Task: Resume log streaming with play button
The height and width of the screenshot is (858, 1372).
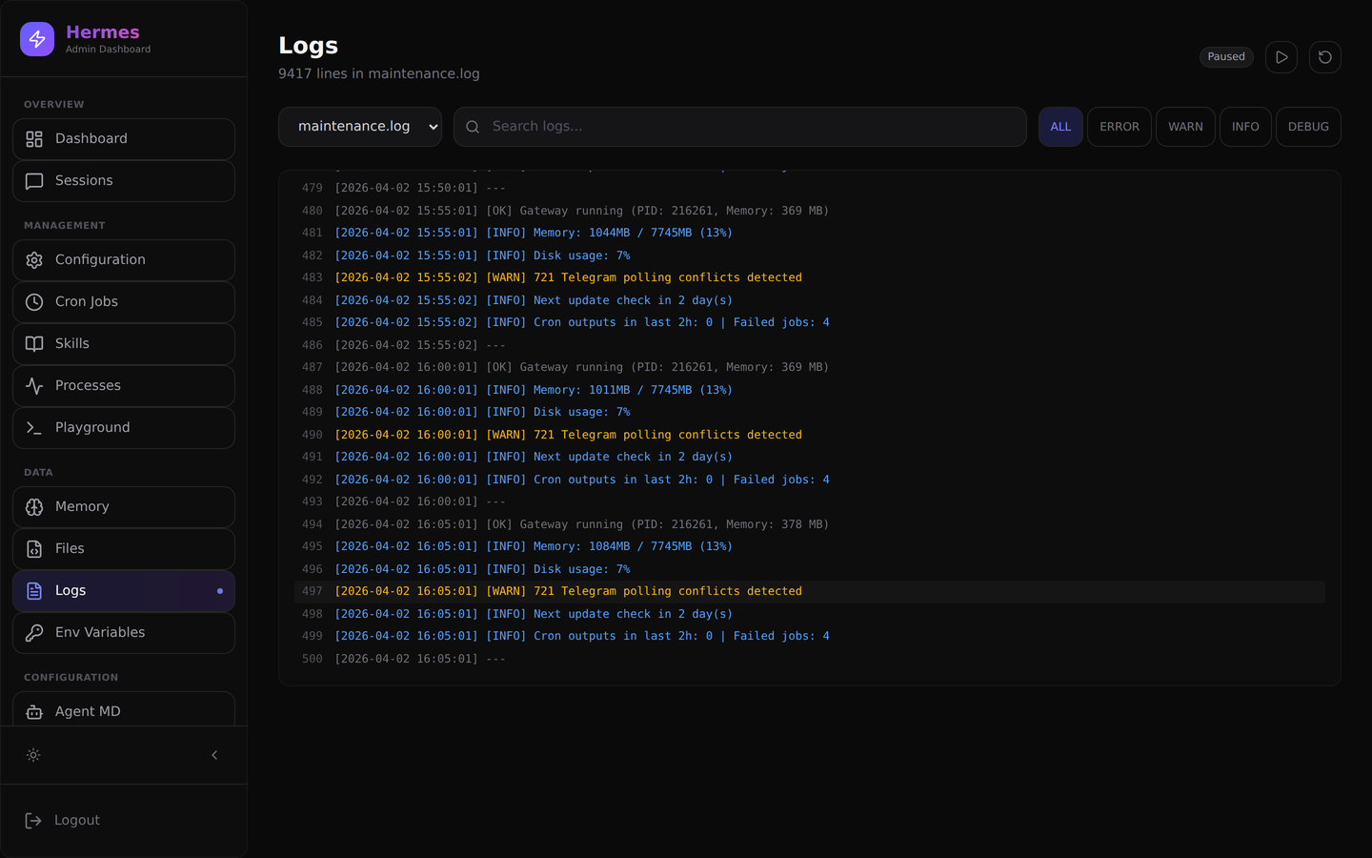Action: point(1281,57)
